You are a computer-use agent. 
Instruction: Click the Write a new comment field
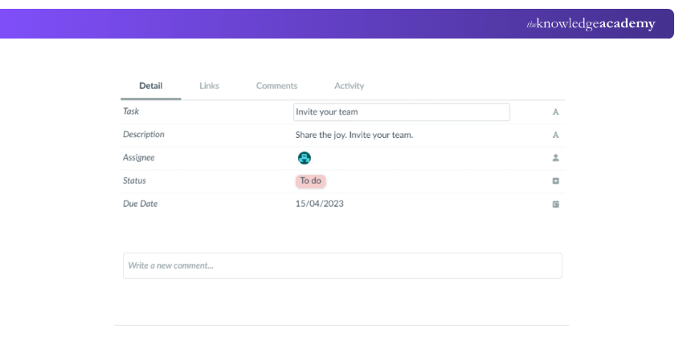(x=342, y=266)
